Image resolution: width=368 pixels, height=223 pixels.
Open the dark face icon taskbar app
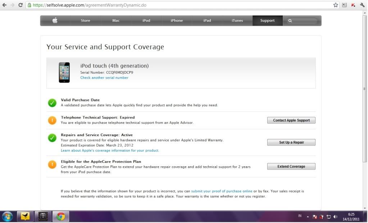[43, 217]
